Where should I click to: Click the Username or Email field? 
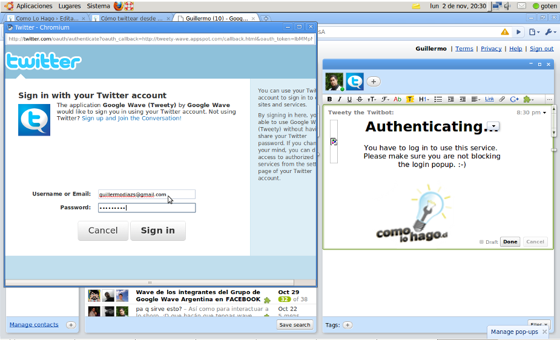pos(147,194)
